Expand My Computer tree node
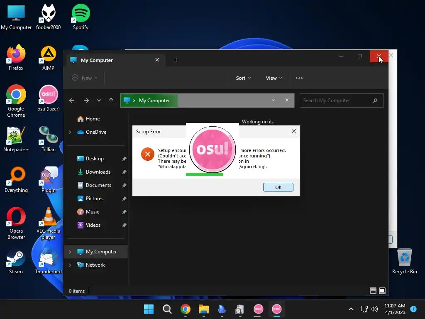 coord(70,252)
